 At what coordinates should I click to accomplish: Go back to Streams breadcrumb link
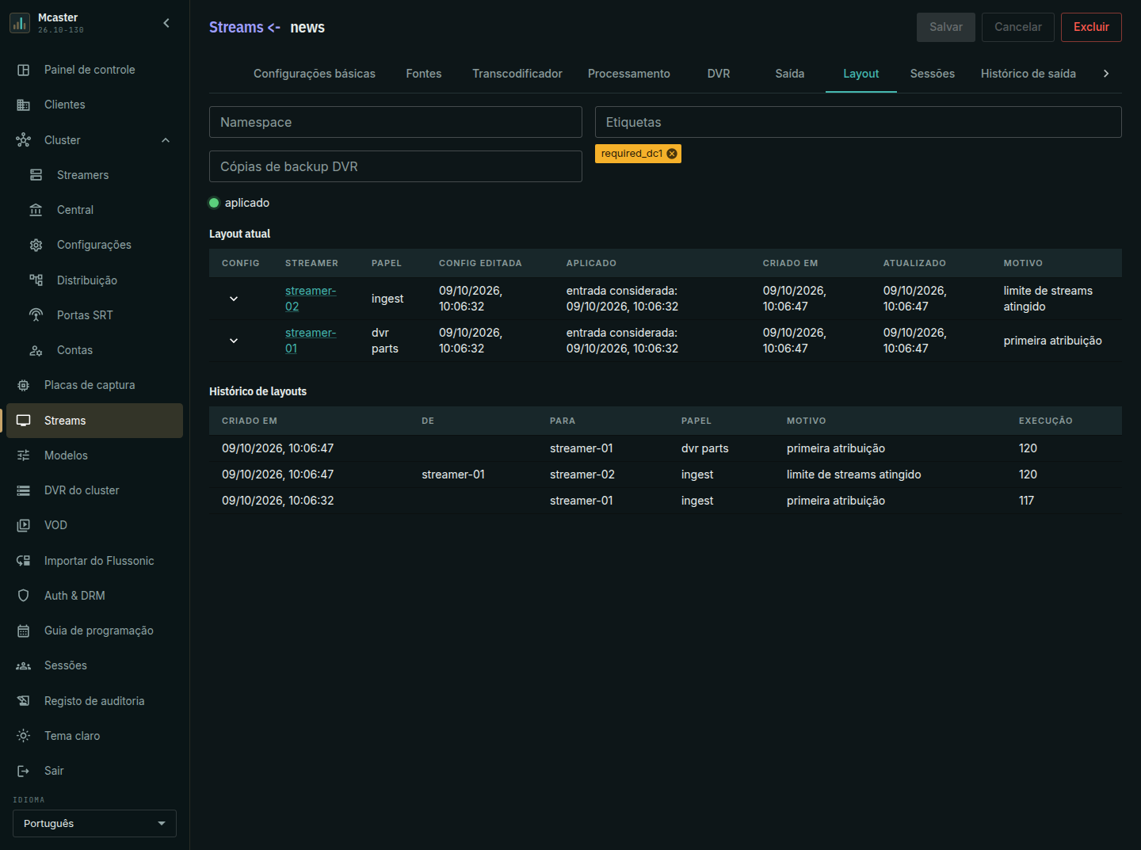(236, 27)
